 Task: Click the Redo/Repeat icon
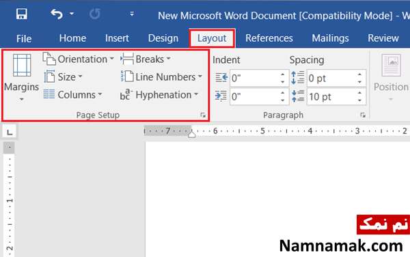coord(95,14)
